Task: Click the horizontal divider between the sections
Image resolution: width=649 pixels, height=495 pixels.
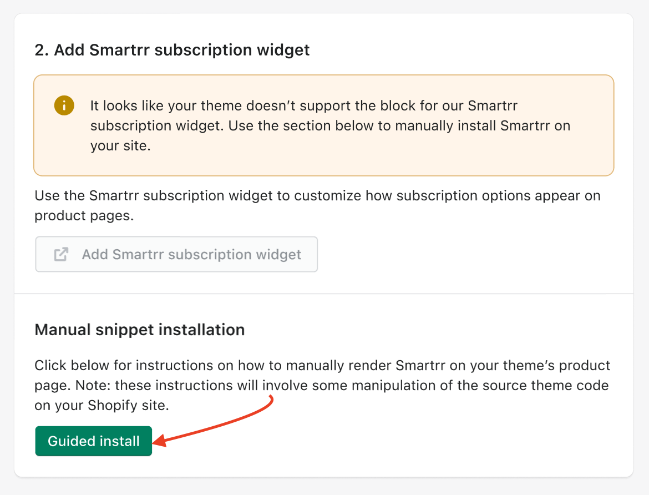Action: pos(324,294)
